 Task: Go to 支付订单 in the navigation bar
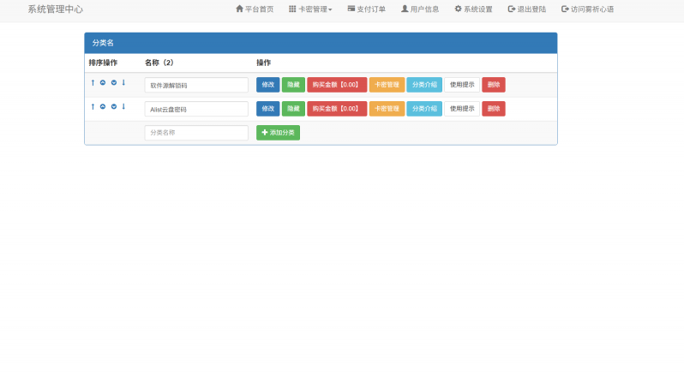366,9
